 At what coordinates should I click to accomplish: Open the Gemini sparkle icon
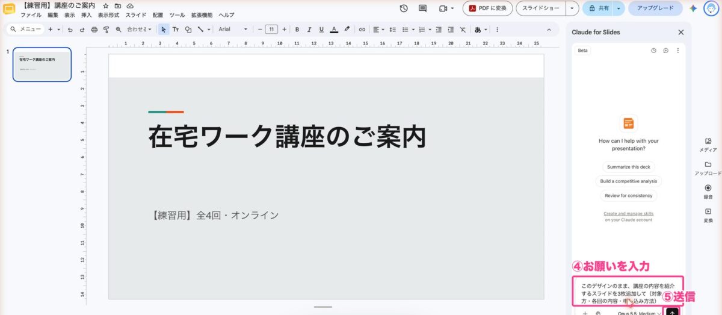pos(693,8)
